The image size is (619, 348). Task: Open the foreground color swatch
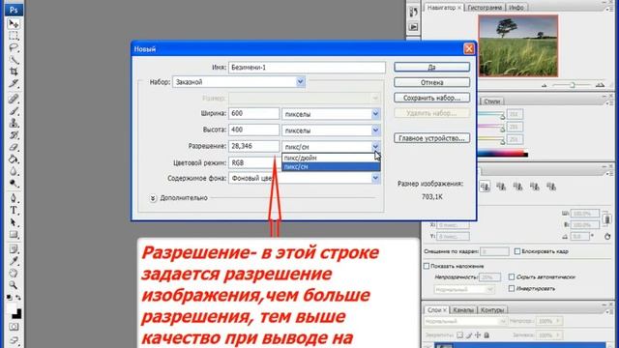(11, 307)
